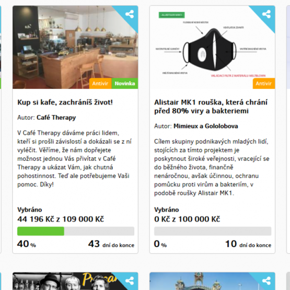The height and width of the screenshot is (290, 290).
Task: Click share icon on bottom-right project card
Action: pos(266,281)
